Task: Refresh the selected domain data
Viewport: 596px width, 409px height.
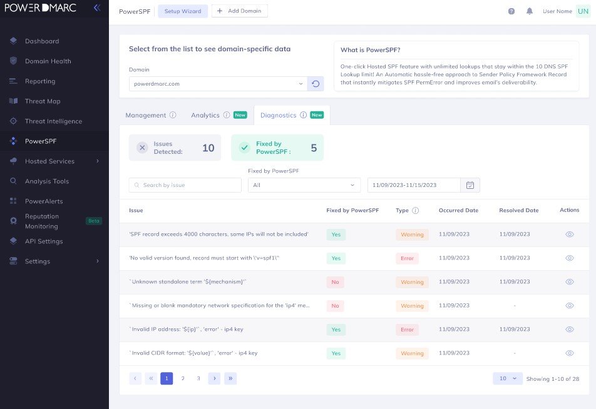Action: point(316,84)
